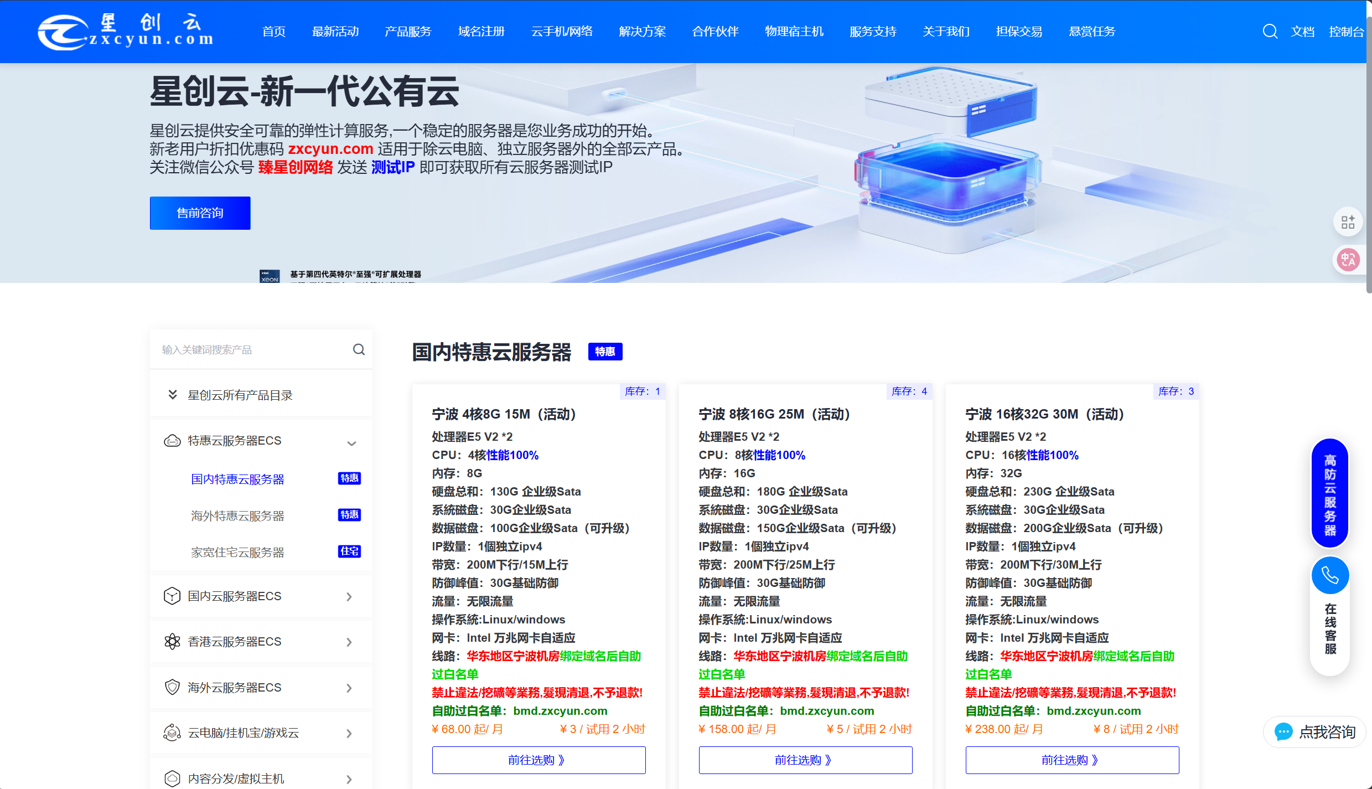1372x789 pixels.
Task: Expand the 海外云服务器ECS category arrow
Action: click(349, 688)
